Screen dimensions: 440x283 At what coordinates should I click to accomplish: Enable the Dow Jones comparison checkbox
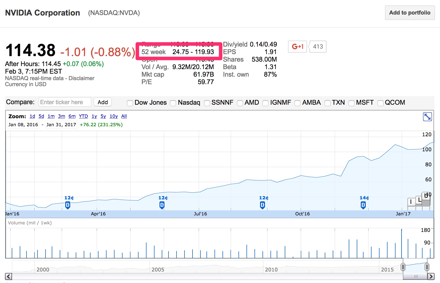(x=130, y=103)
